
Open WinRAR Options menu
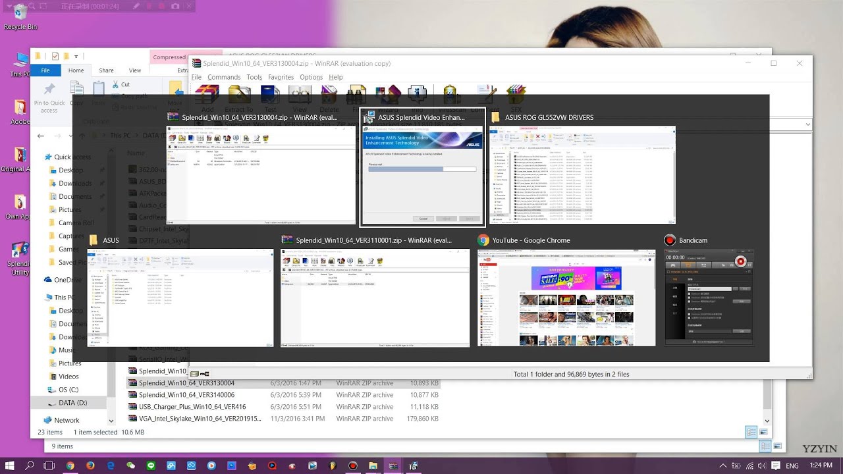[311, 77]
